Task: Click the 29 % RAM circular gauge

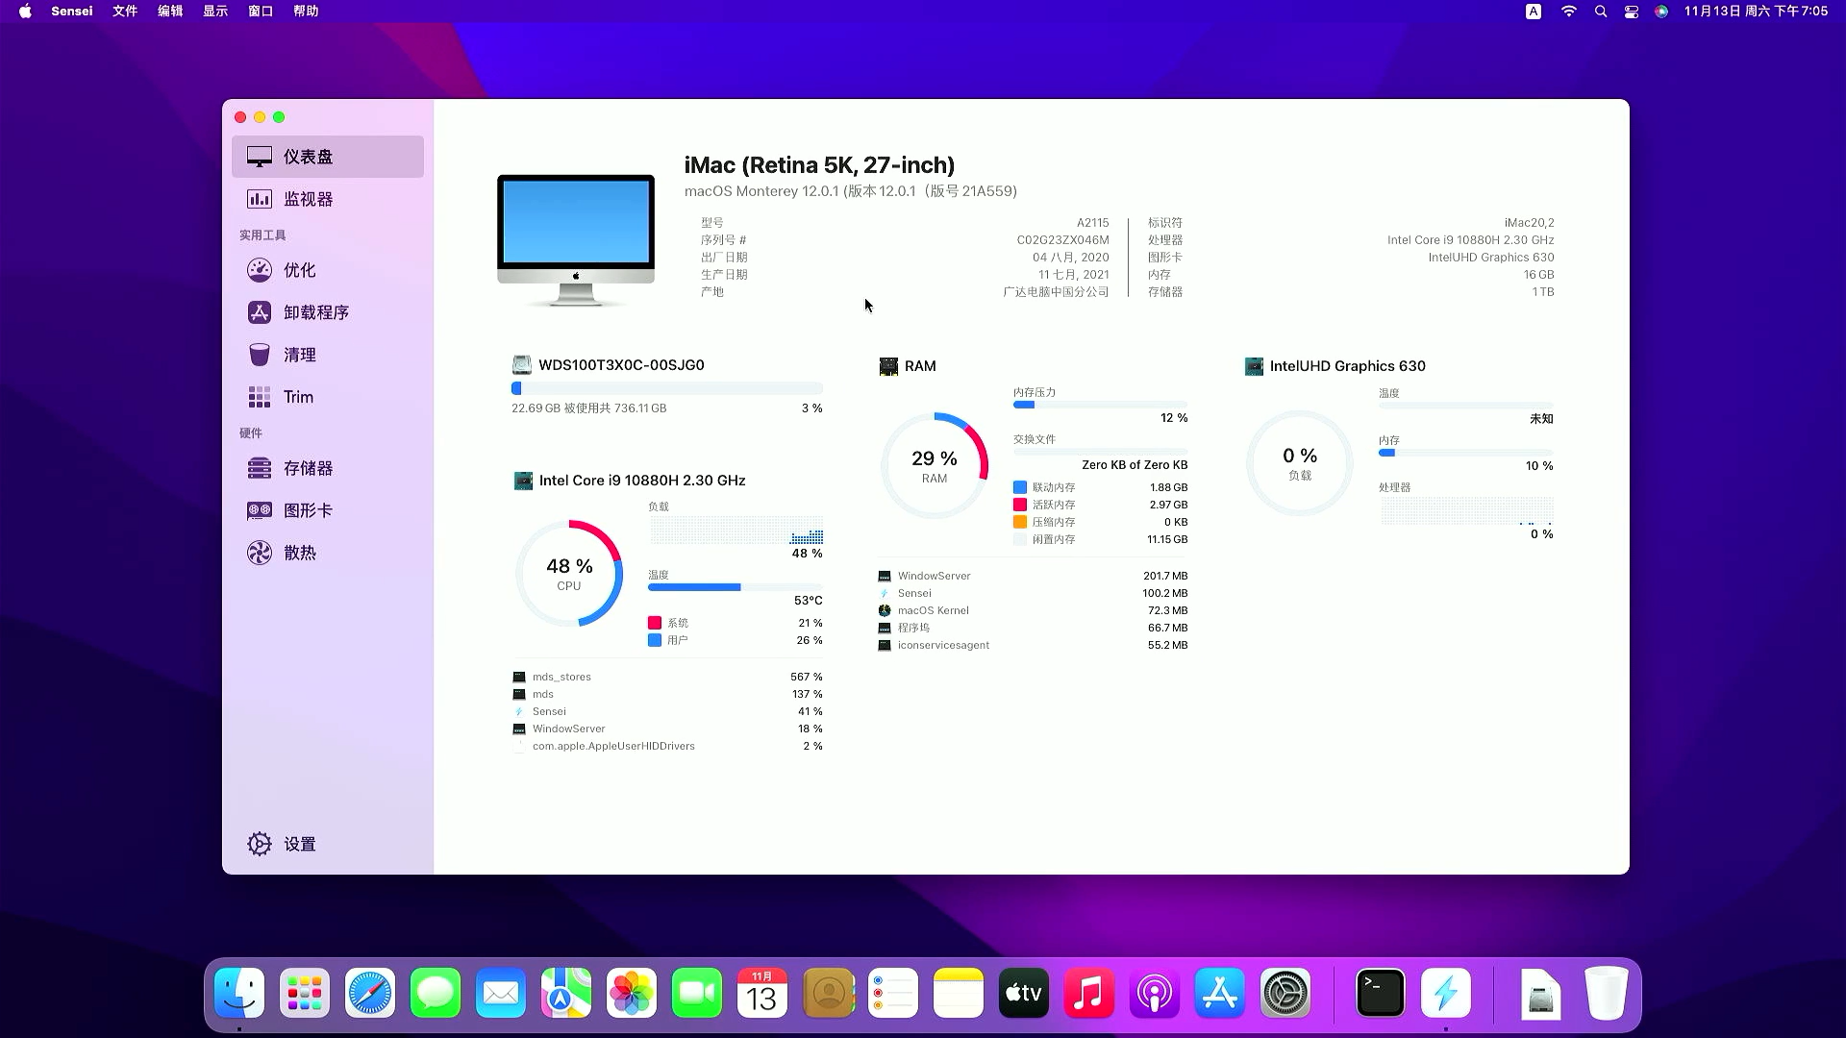Action: 935,466
